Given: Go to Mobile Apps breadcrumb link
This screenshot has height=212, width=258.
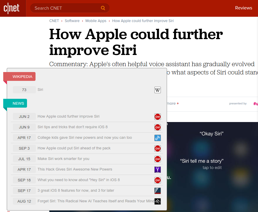Looking at the screenshot, I should (x=96, y=21).
